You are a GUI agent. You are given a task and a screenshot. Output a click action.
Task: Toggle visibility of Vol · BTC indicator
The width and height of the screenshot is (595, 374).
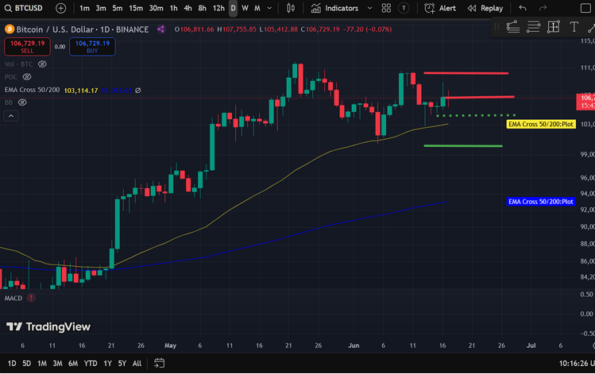pos(42,64)
